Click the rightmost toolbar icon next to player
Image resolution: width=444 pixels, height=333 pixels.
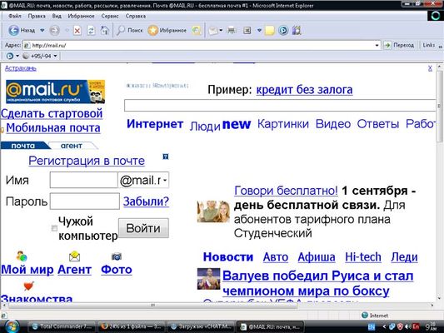pos(297,30)
